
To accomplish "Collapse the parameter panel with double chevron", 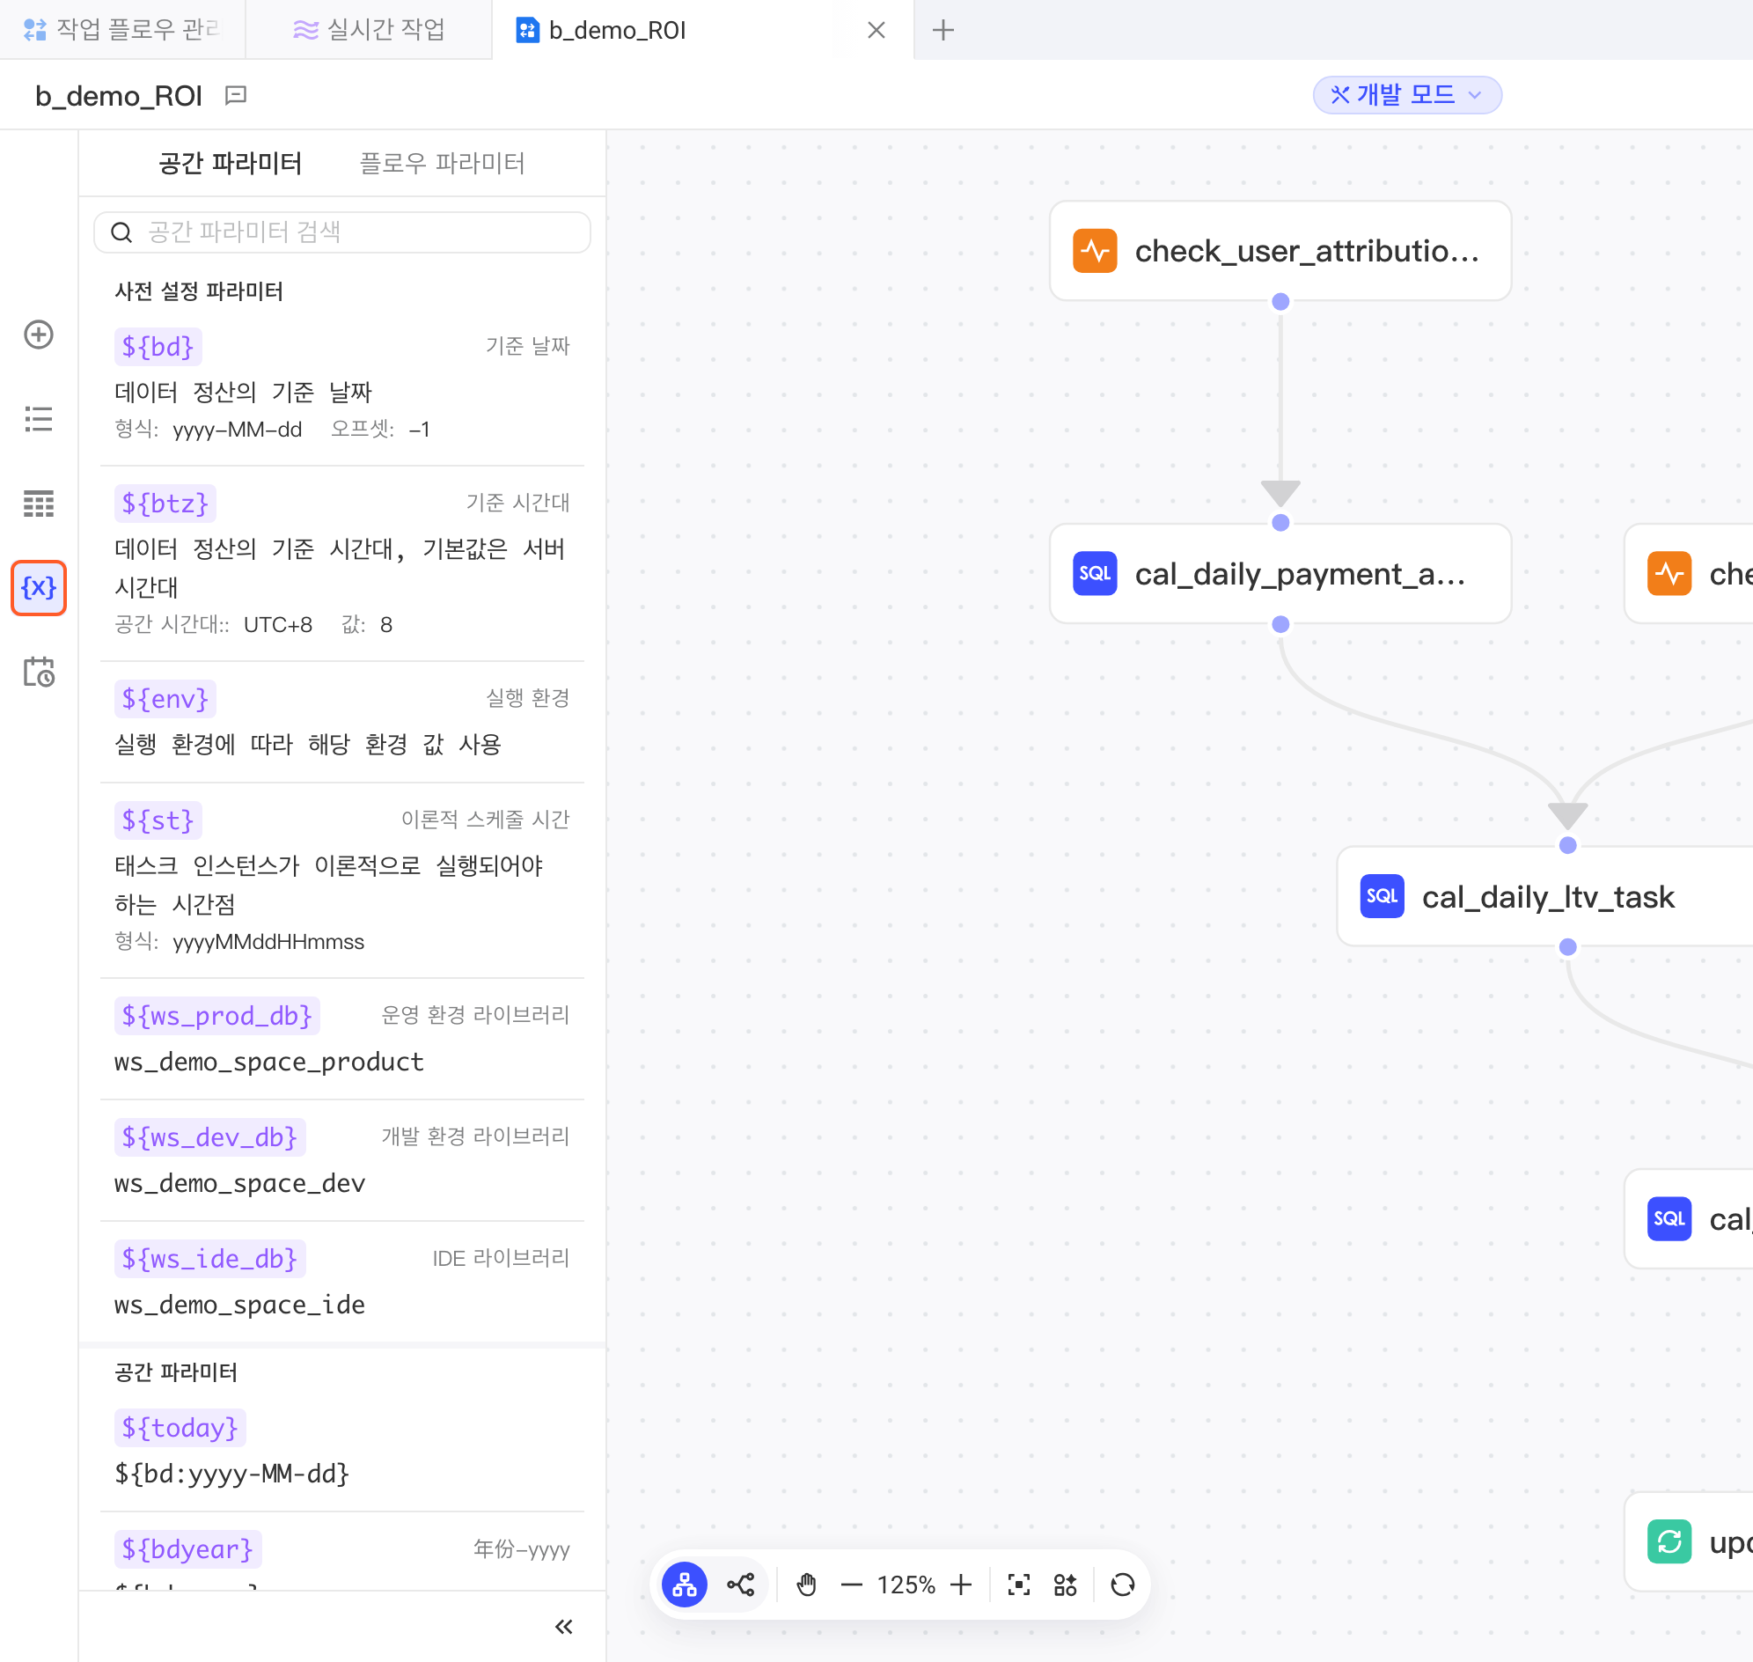I will click(563, 1627).
